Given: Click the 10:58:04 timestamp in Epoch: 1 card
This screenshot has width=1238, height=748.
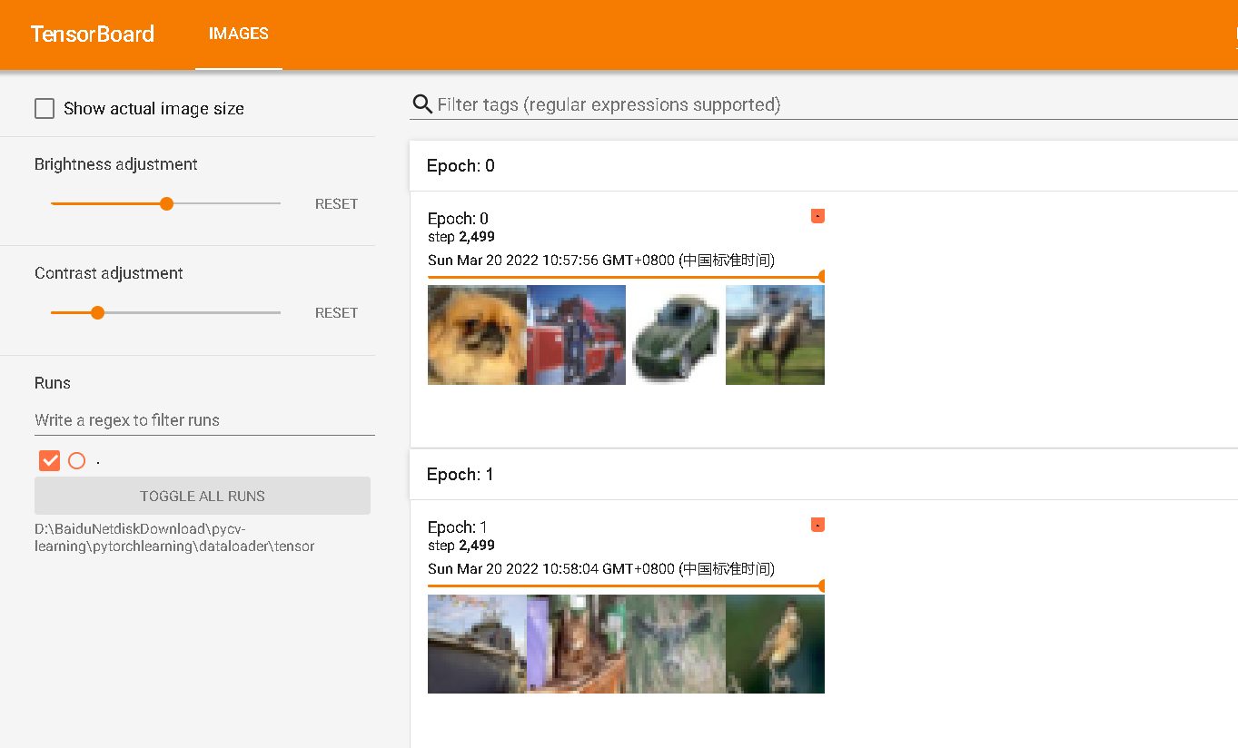Looking at the screenshot, I should (601, 569).
